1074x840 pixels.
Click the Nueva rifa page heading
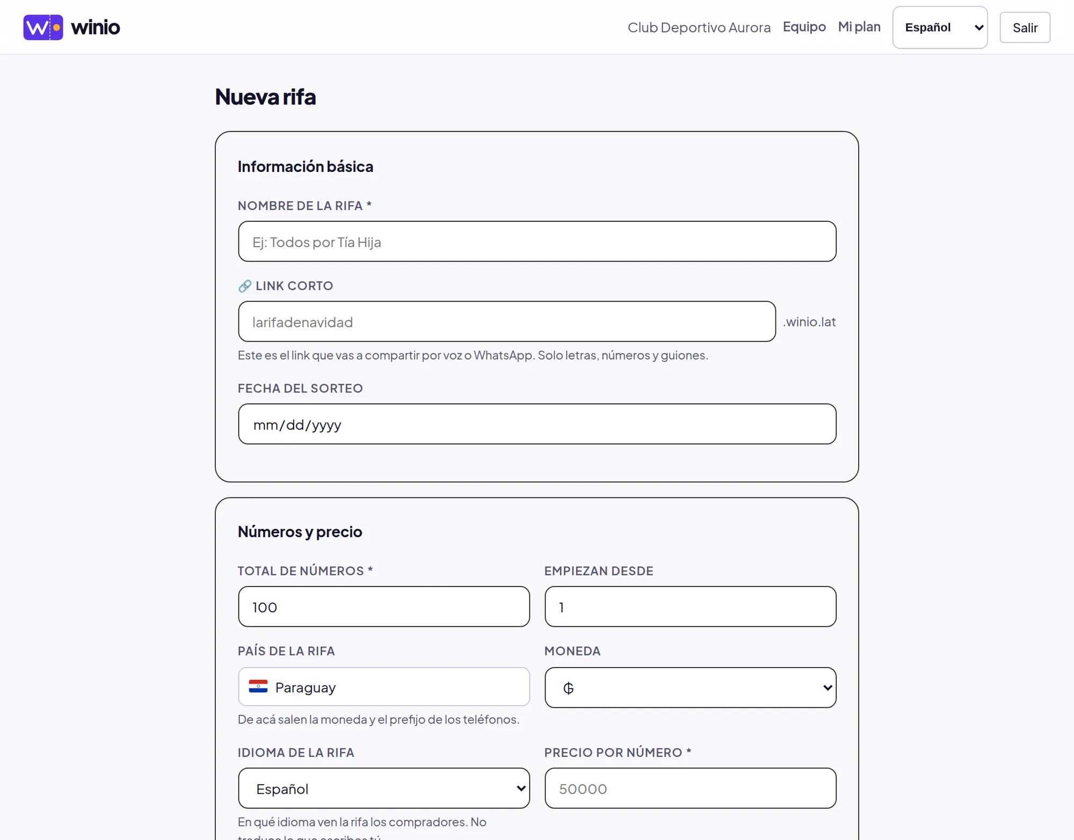[x=265, y=97]
